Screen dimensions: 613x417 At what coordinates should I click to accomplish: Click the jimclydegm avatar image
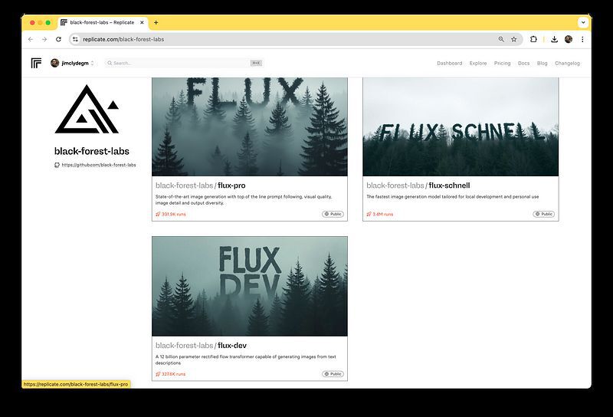54,63
